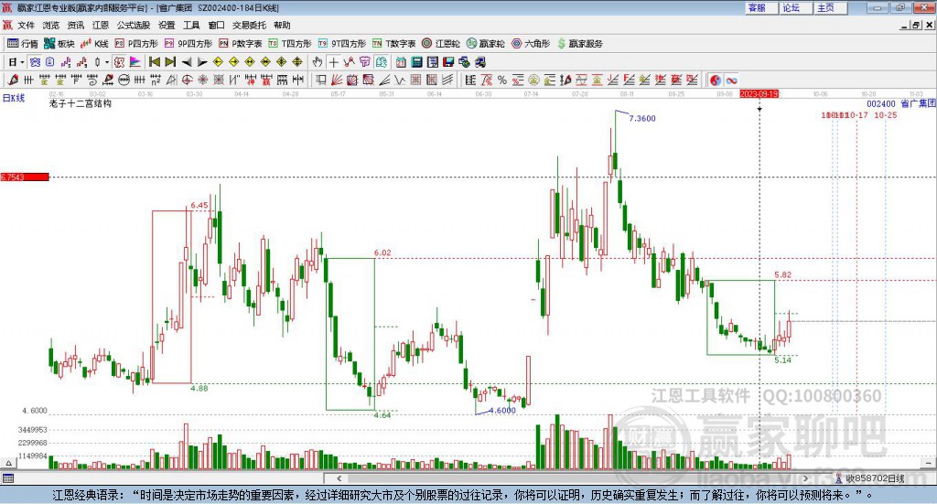
Task: Select the n² time-cycle tool
Action: point(156,80)
